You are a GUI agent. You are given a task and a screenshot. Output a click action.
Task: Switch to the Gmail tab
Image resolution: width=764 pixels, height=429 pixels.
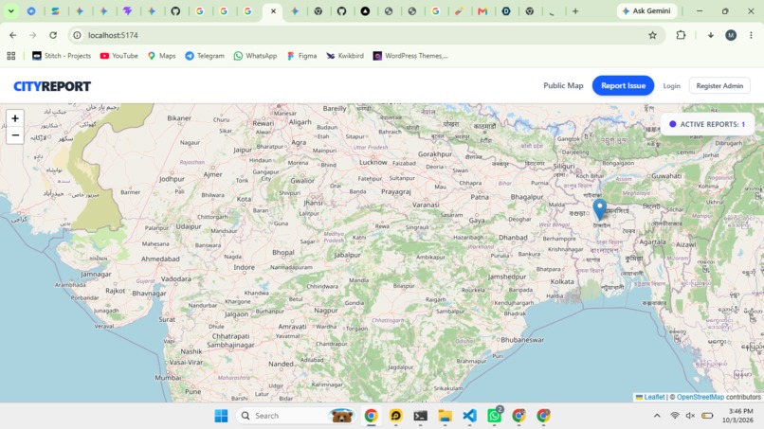tap(482, 10)
